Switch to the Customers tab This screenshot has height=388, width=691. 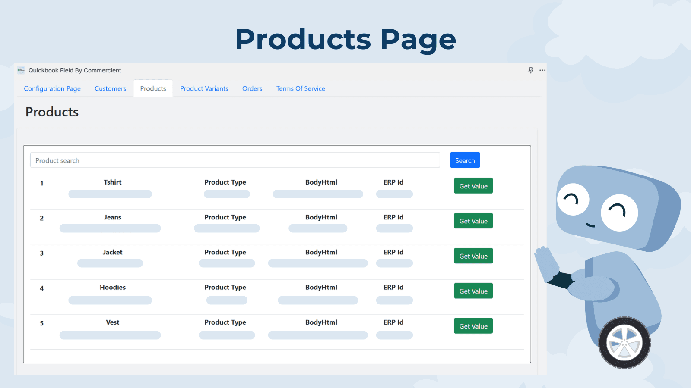point(110,88)
